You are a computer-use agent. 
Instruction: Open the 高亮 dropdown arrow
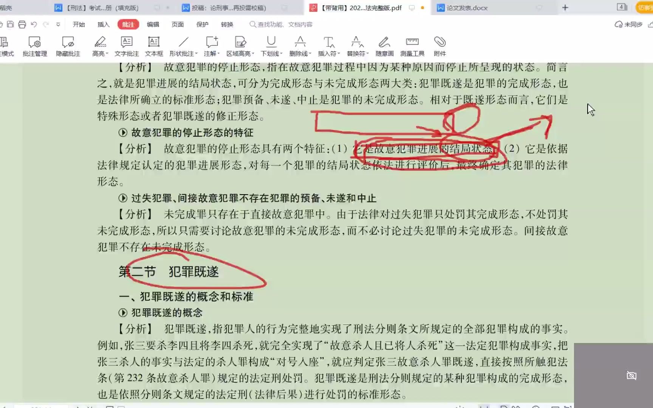[107, 54]
